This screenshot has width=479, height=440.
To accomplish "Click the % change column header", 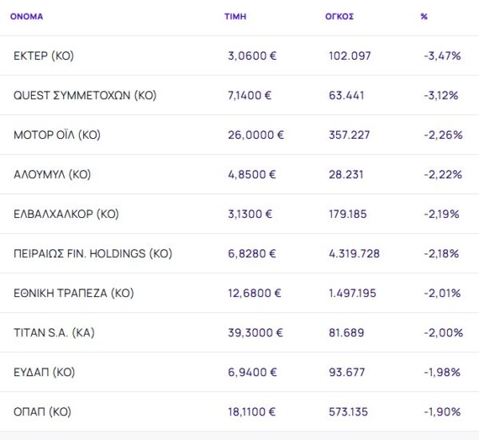I will [x=424, y=16].
